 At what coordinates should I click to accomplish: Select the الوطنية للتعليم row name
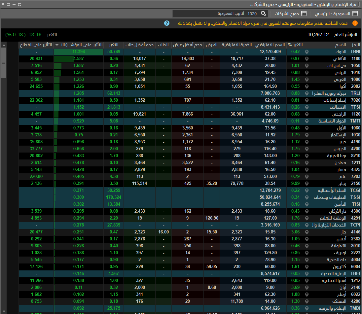333,218
